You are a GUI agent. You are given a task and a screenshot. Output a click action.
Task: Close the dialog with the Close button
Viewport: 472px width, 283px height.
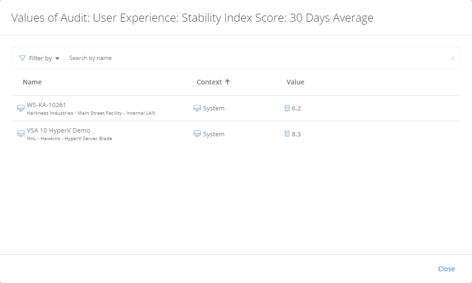(447, 269)
